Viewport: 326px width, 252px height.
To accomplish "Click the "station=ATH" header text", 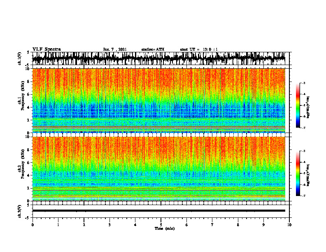I will (x=153, y=49).
